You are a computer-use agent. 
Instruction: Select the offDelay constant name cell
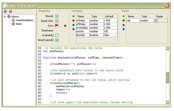click(83, 24)
